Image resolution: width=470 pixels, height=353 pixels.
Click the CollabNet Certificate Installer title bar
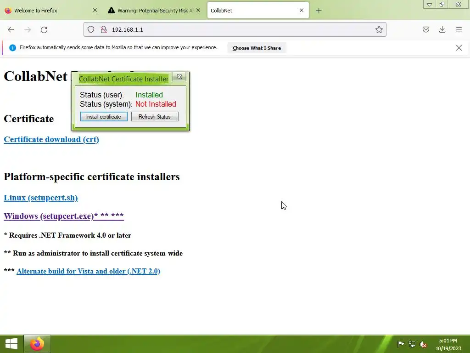pos(123,79)
